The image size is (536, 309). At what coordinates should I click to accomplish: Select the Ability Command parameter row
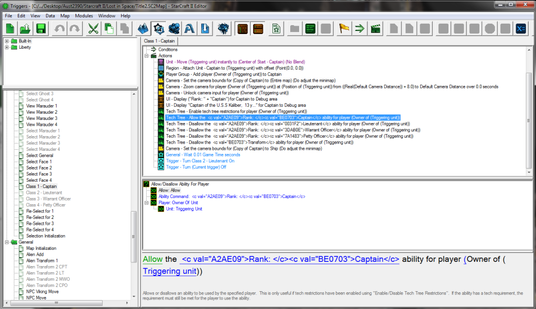pos(232,196)
